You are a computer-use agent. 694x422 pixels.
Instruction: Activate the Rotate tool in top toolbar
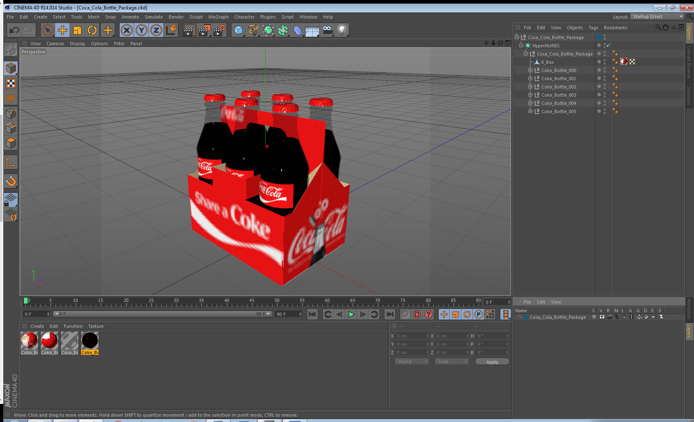point(92,30)
